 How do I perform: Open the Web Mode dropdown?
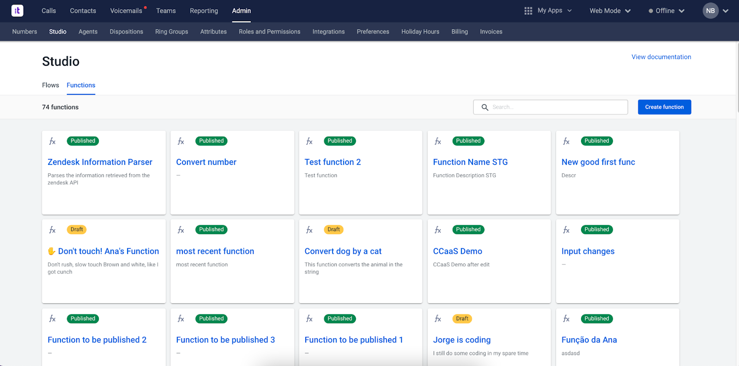click(x=610, y=11)
